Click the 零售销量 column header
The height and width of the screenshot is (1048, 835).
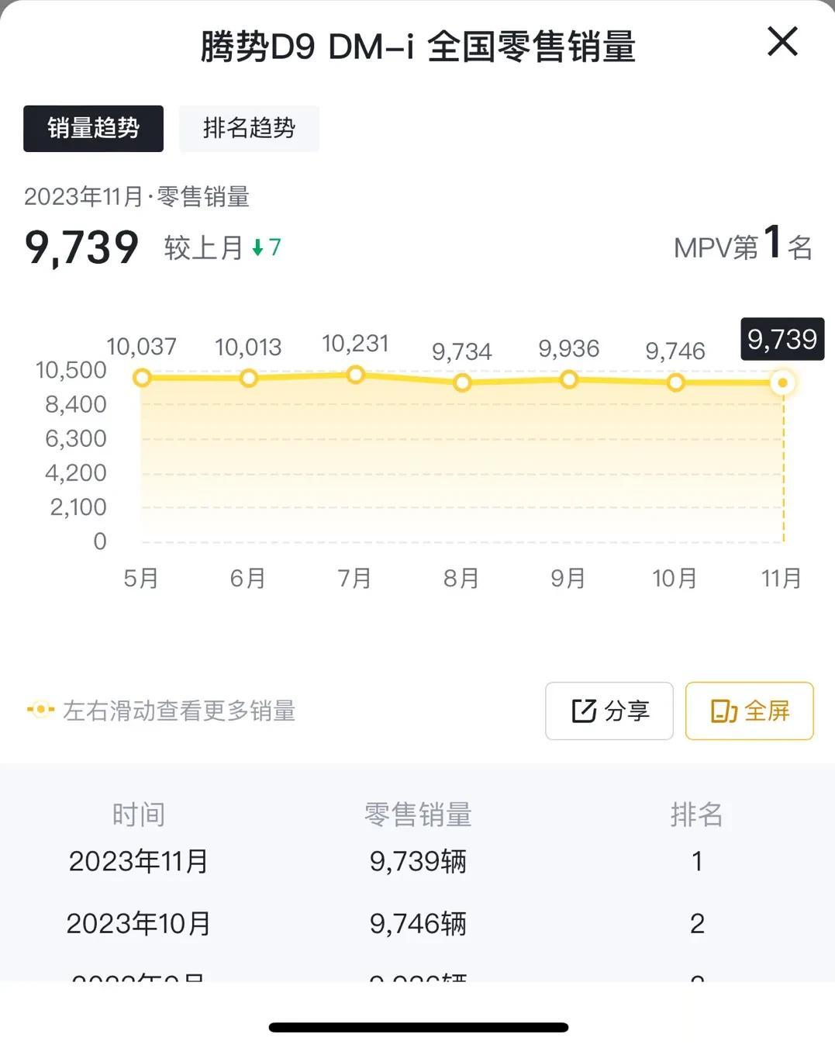(418, 815)
